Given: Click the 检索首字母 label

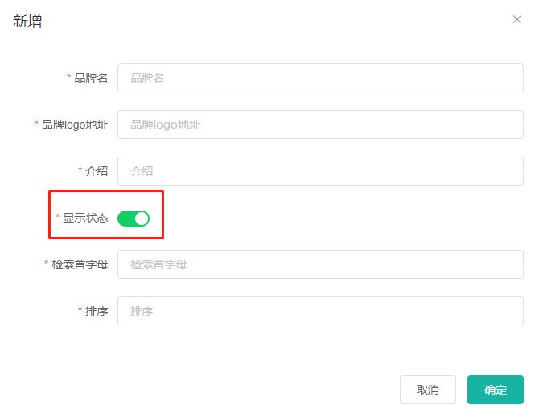Looking at the screenshot, I should (x=80, y=264).
